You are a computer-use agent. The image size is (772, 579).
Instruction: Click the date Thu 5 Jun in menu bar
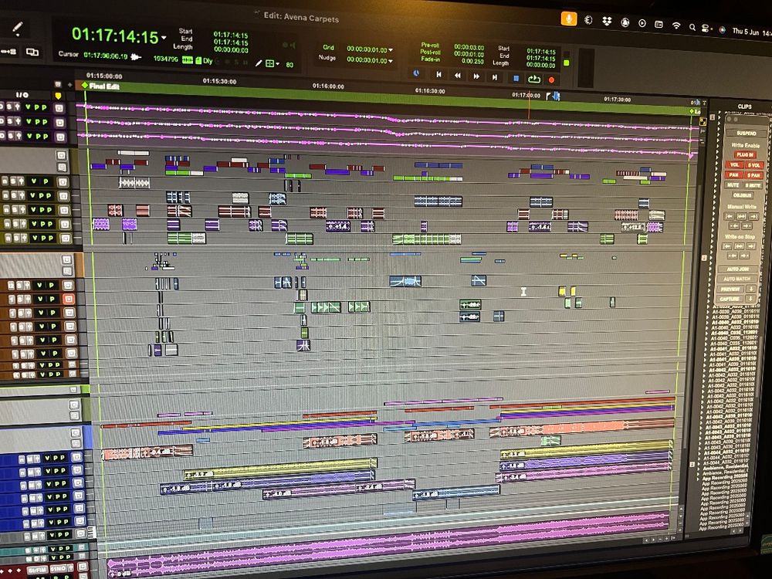745,32
